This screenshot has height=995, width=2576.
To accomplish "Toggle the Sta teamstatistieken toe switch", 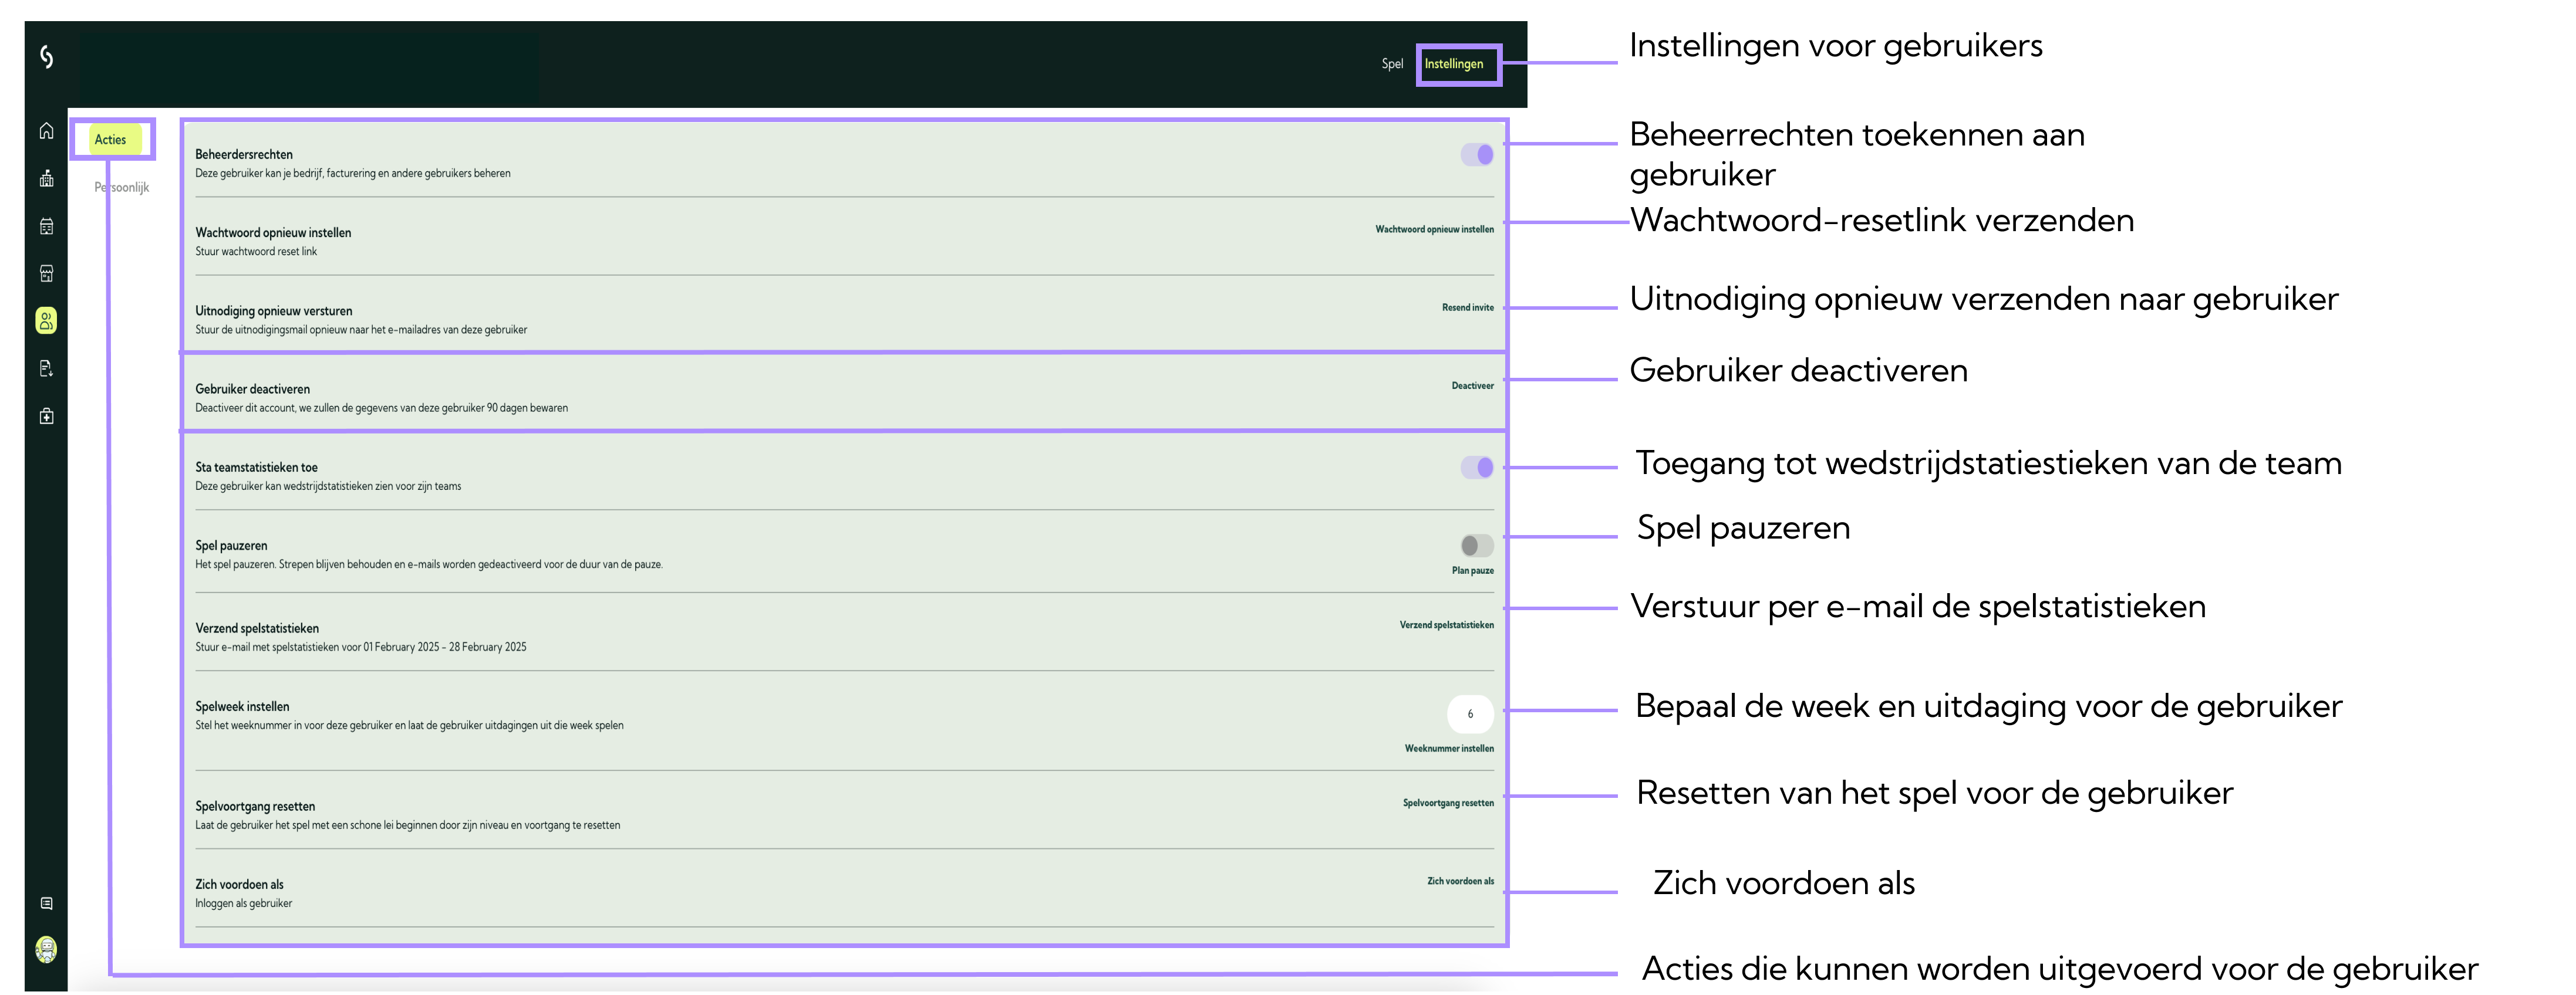I will tap(1477, 468).
